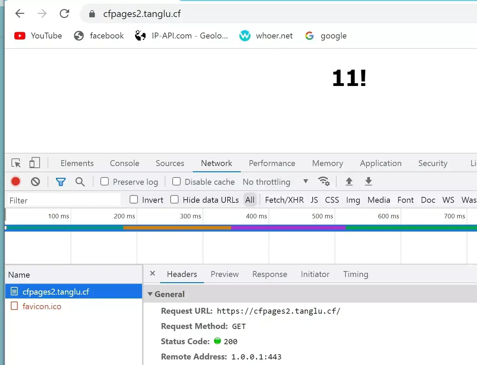The height and width of the screenshot is (365, 477).
Task: Clear the network log icon
Action: click(x=35, y=182)
